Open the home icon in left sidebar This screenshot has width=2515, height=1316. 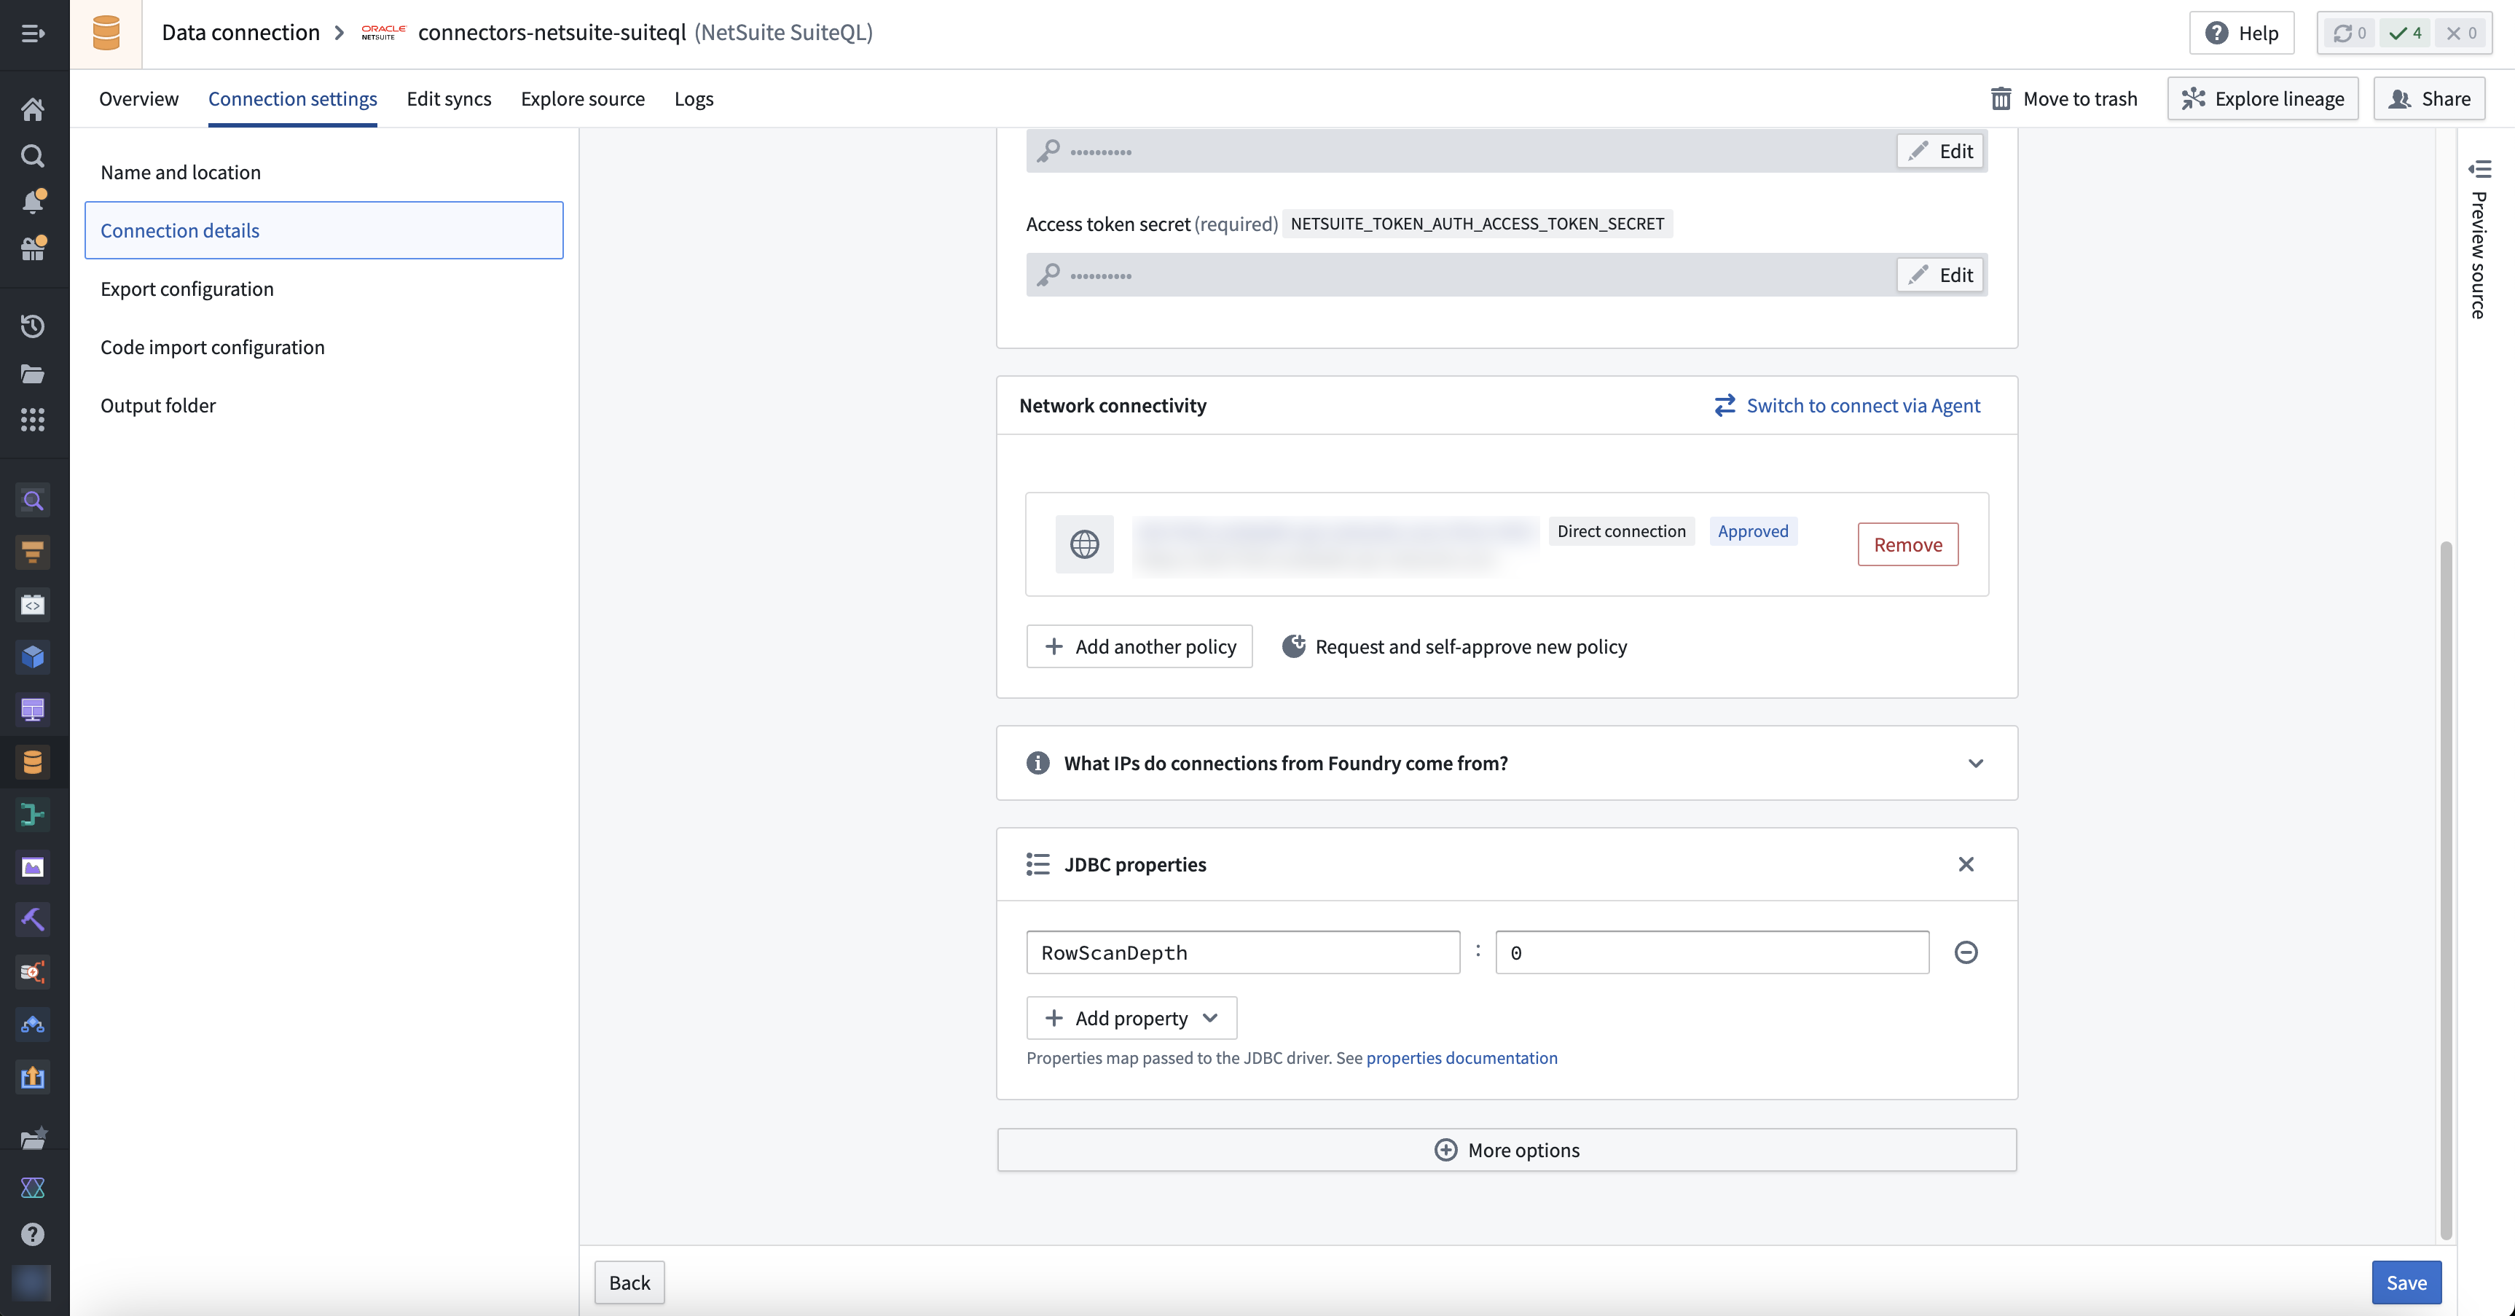click(x=32, y=109)
